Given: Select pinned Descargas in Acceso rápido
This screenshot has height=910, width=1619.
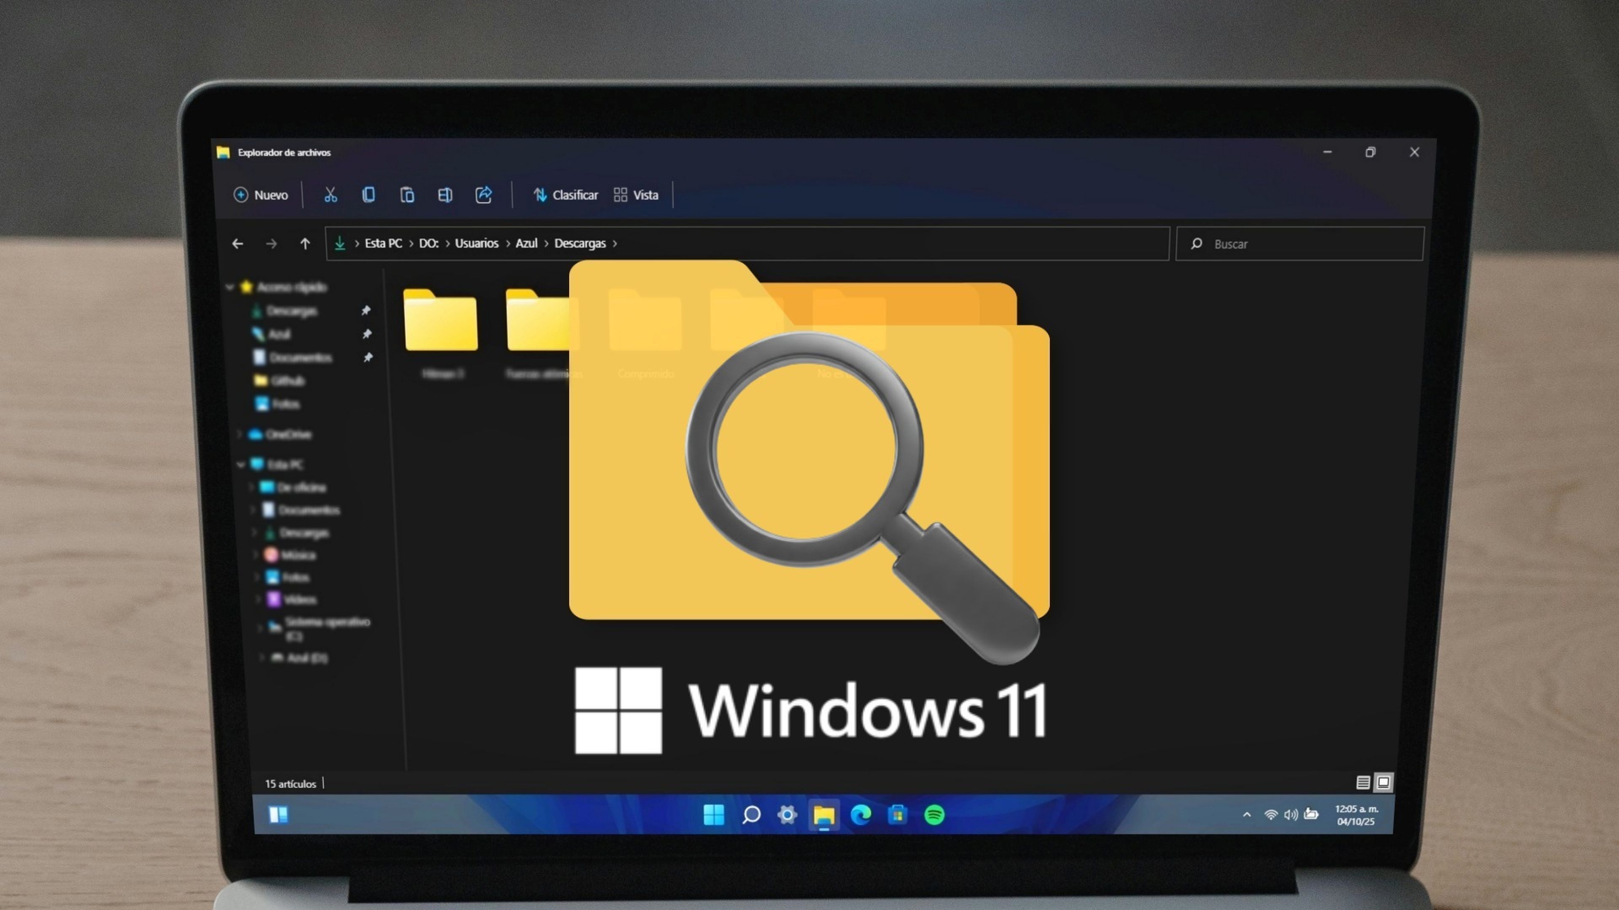Looking at the screenshot, I should (x=285, y=310).
